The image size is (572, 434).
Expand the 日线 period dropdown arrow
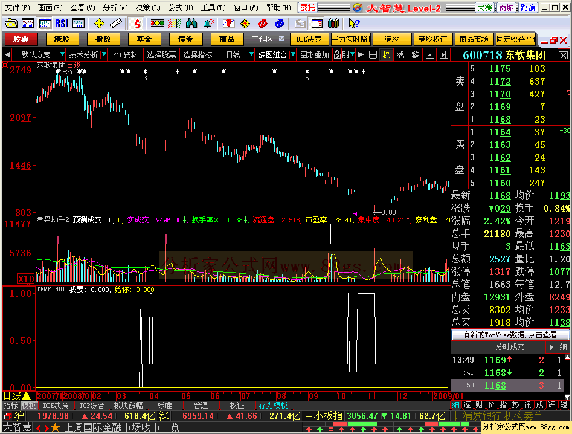251,55
